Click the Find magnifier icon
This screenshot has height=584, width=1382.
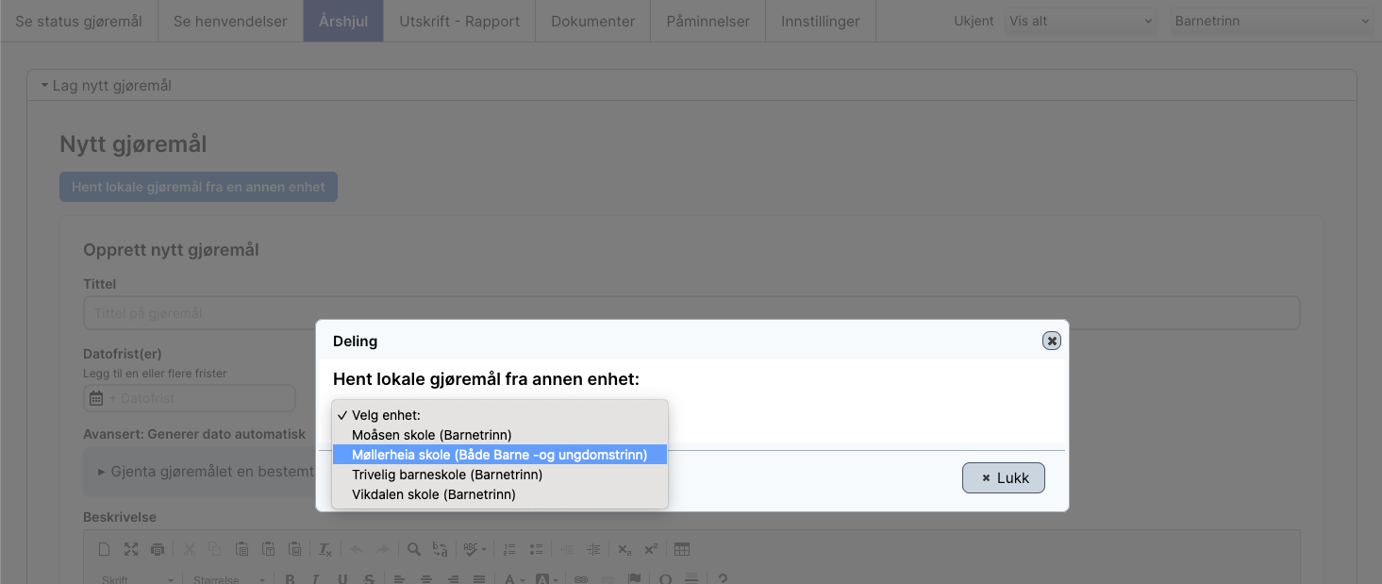(414, 549)
